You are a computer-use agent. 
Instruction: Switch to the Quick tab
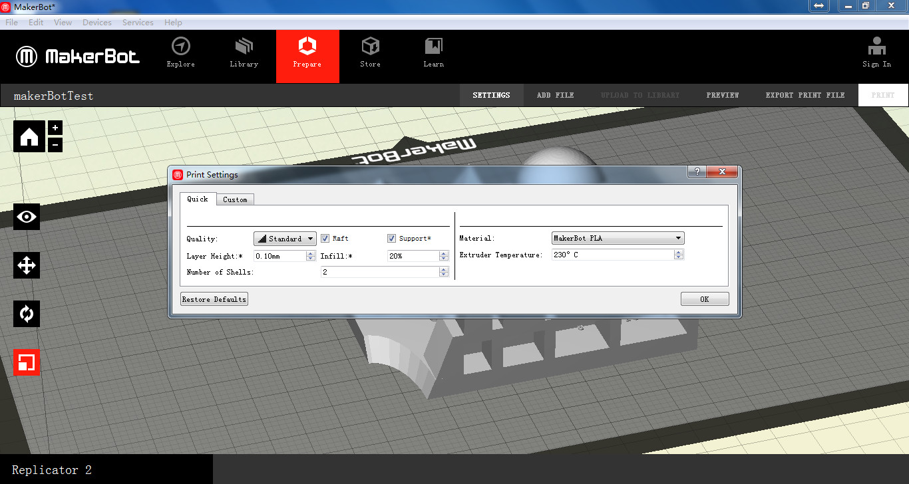coord(198,199)
